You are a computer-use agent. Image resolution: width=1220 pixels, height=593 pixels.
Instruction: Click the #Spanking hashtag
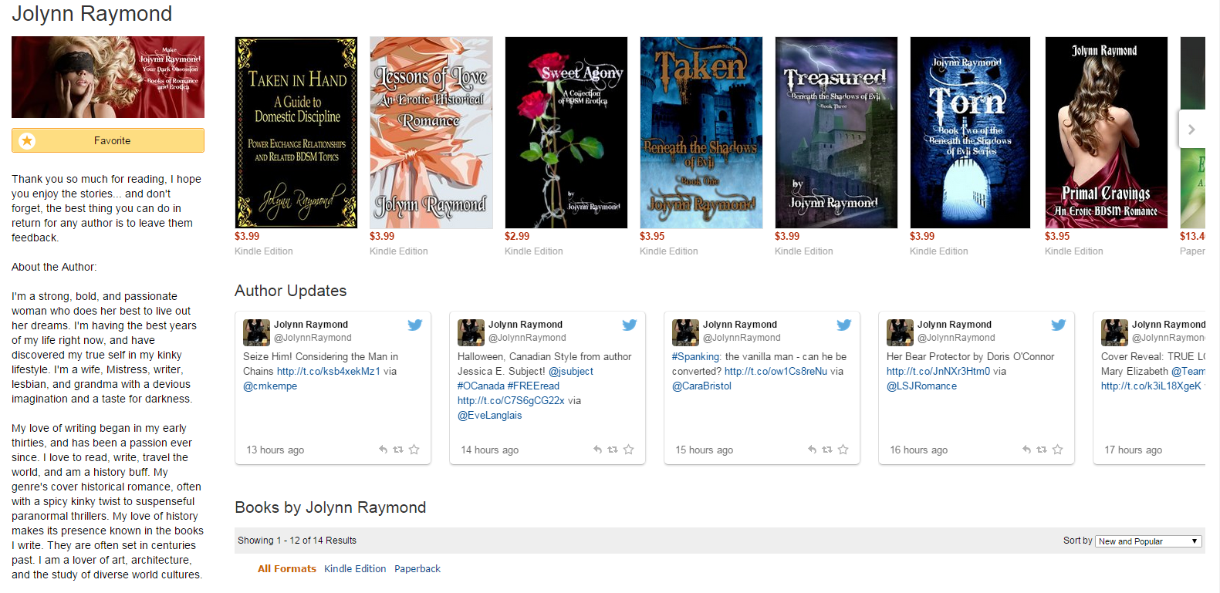point(696,356)
